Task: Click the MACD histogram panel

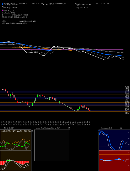Action: [16, 161]
